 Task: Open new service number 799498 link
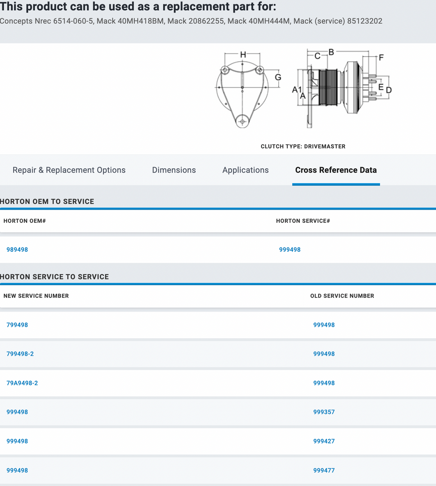click(x=17, y=325)
